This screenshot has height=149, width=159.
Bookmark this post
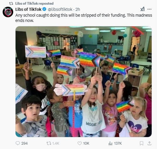pyautogui.click(x=141, y=143)
